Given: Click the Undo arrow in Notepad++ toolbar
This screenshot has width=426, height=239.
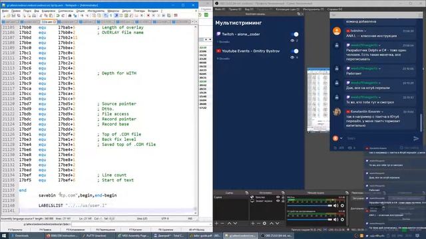Looking at the screenshot, I should point(58,16).
